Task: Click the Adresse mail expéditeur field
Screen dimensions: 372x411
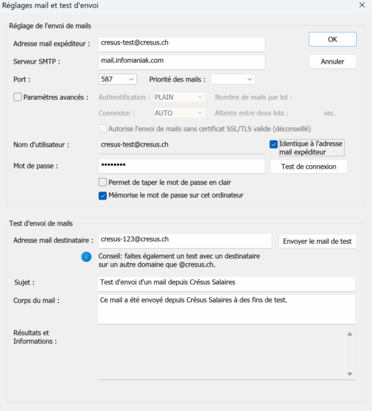Action: (x=182, y=45)
